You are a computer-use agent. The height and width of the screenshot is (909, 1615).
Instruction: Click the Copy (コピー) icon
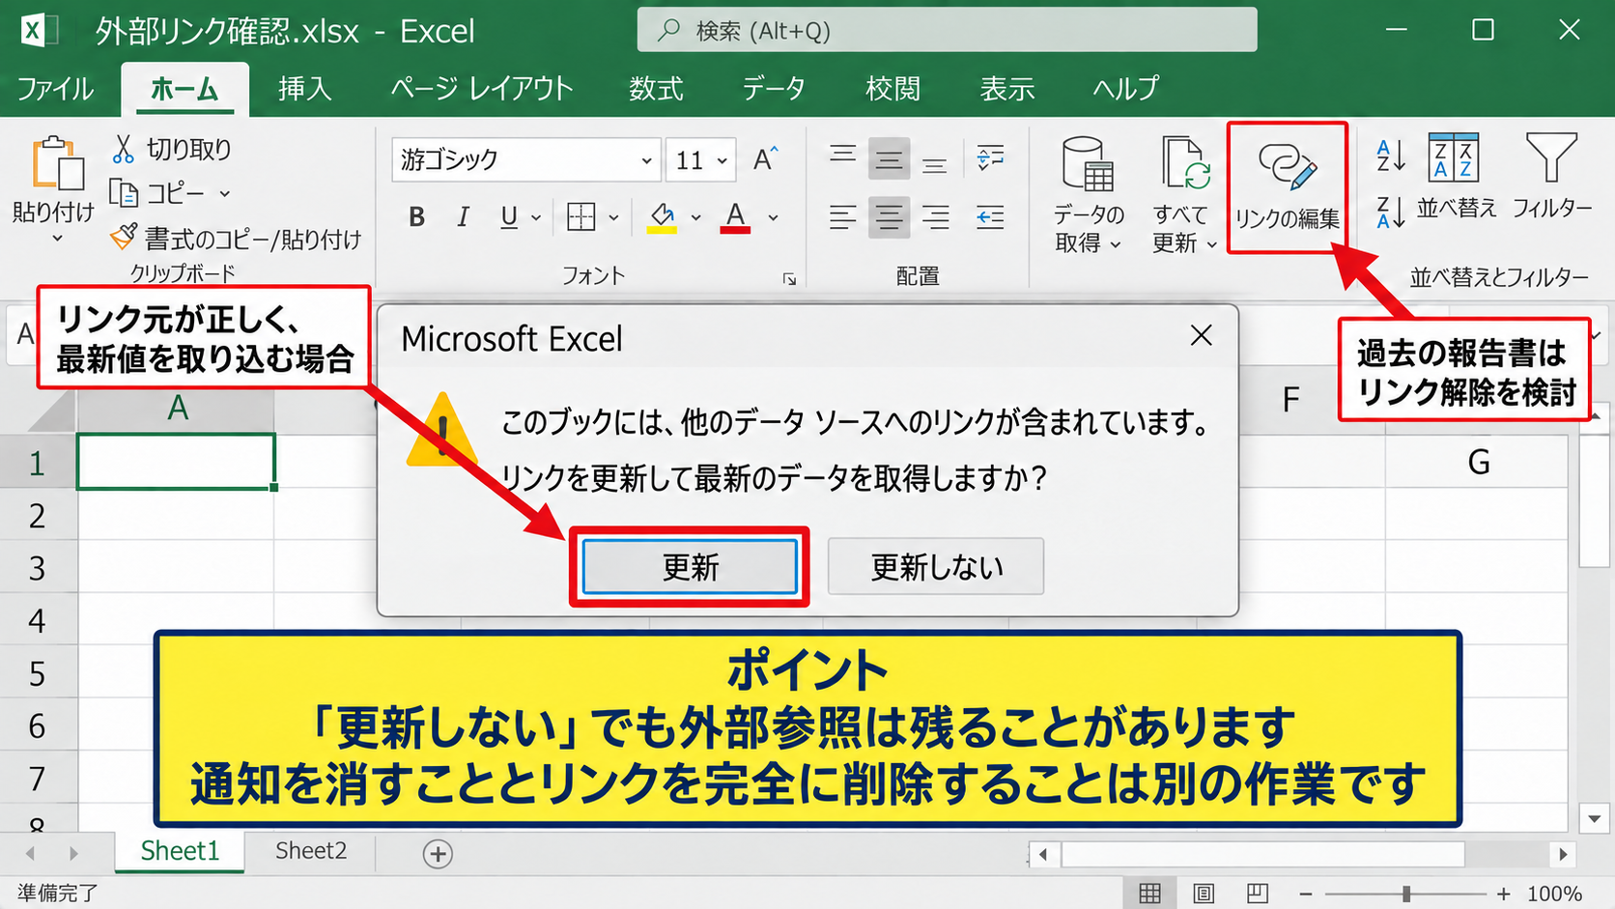tap(124, 193)
